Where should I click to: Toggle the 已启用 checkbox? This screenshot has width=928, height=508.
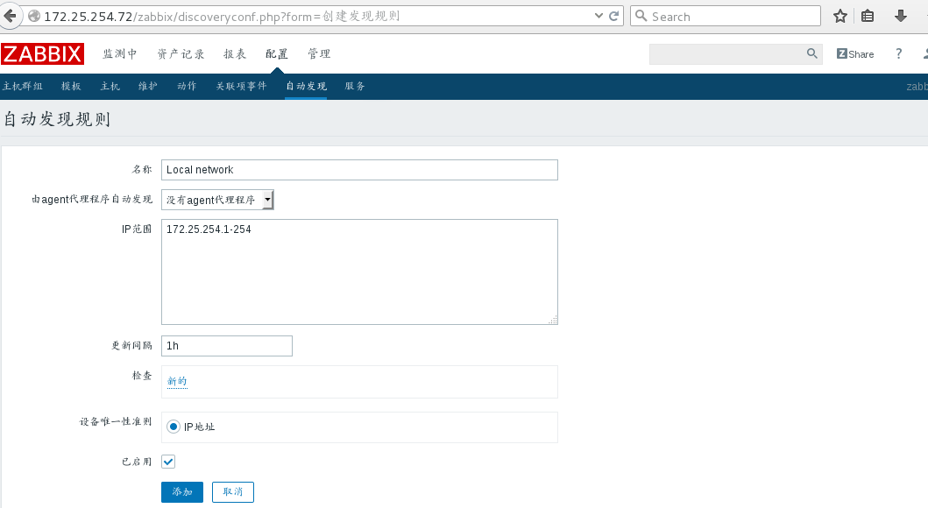[x=168, y=462]
